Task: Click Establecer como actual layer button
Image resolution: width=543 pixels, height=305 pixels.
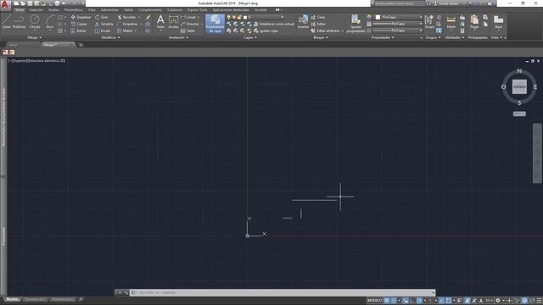Action: [x=274, y=24]
